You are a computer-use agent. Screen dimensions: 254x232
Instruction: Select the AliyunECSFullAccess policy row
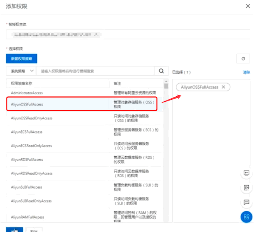point(84,132)
